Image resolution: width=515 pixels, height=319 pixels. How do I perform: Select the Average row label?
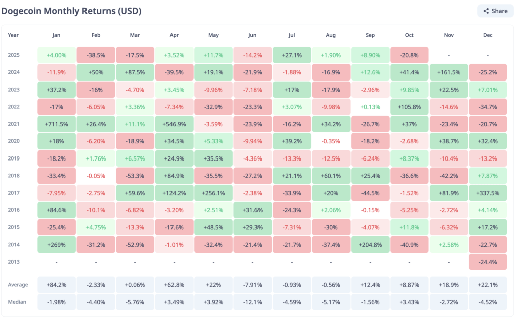pyautogui.click(x=18, y=284)
